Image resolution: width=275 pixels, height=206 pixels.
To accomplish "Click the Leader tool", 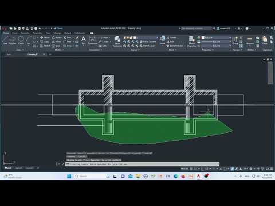I will pos(104,42).
